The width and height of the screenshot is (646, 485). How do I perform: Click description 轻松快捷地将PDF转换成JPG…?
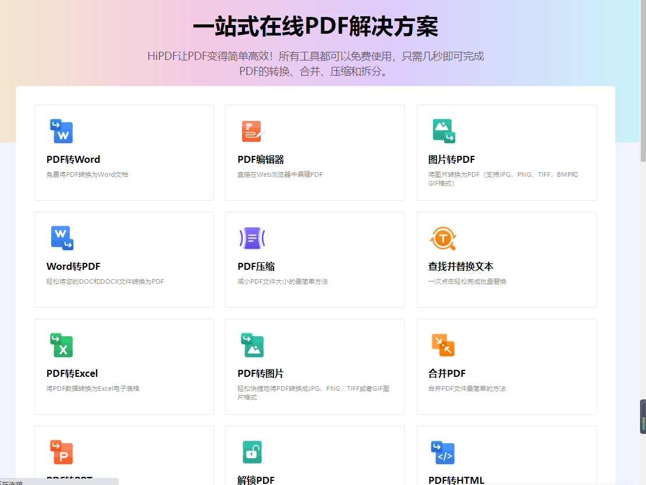[x=314, y=393]
